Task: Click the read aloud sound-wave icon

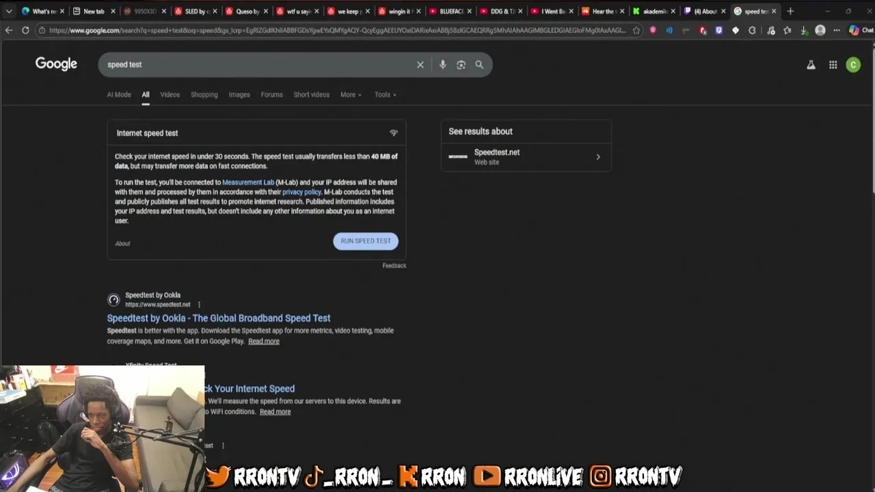Action: [669, 30]
